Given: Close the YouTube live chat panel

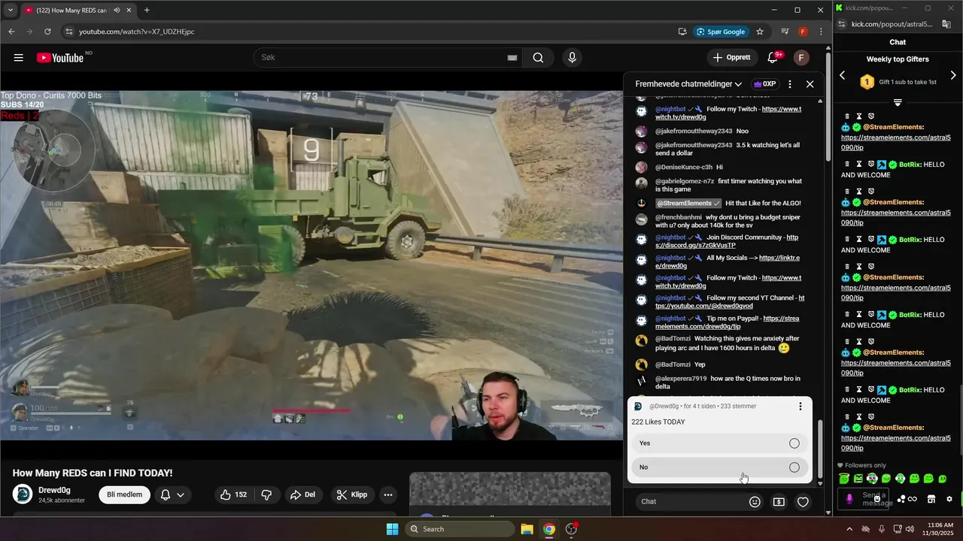Looking at the screenshot, I should 810,84.
